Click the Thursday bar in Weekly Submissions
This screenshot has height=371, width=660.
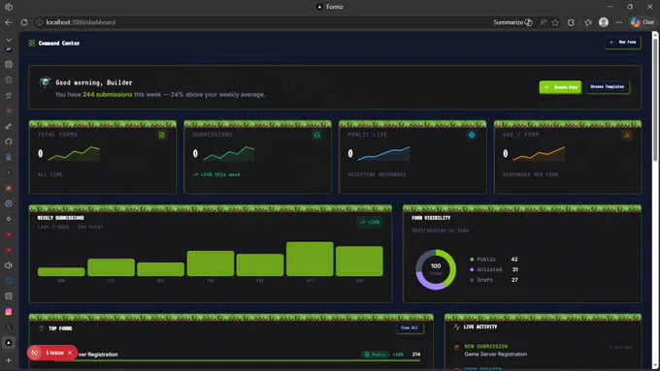(210, 263)
